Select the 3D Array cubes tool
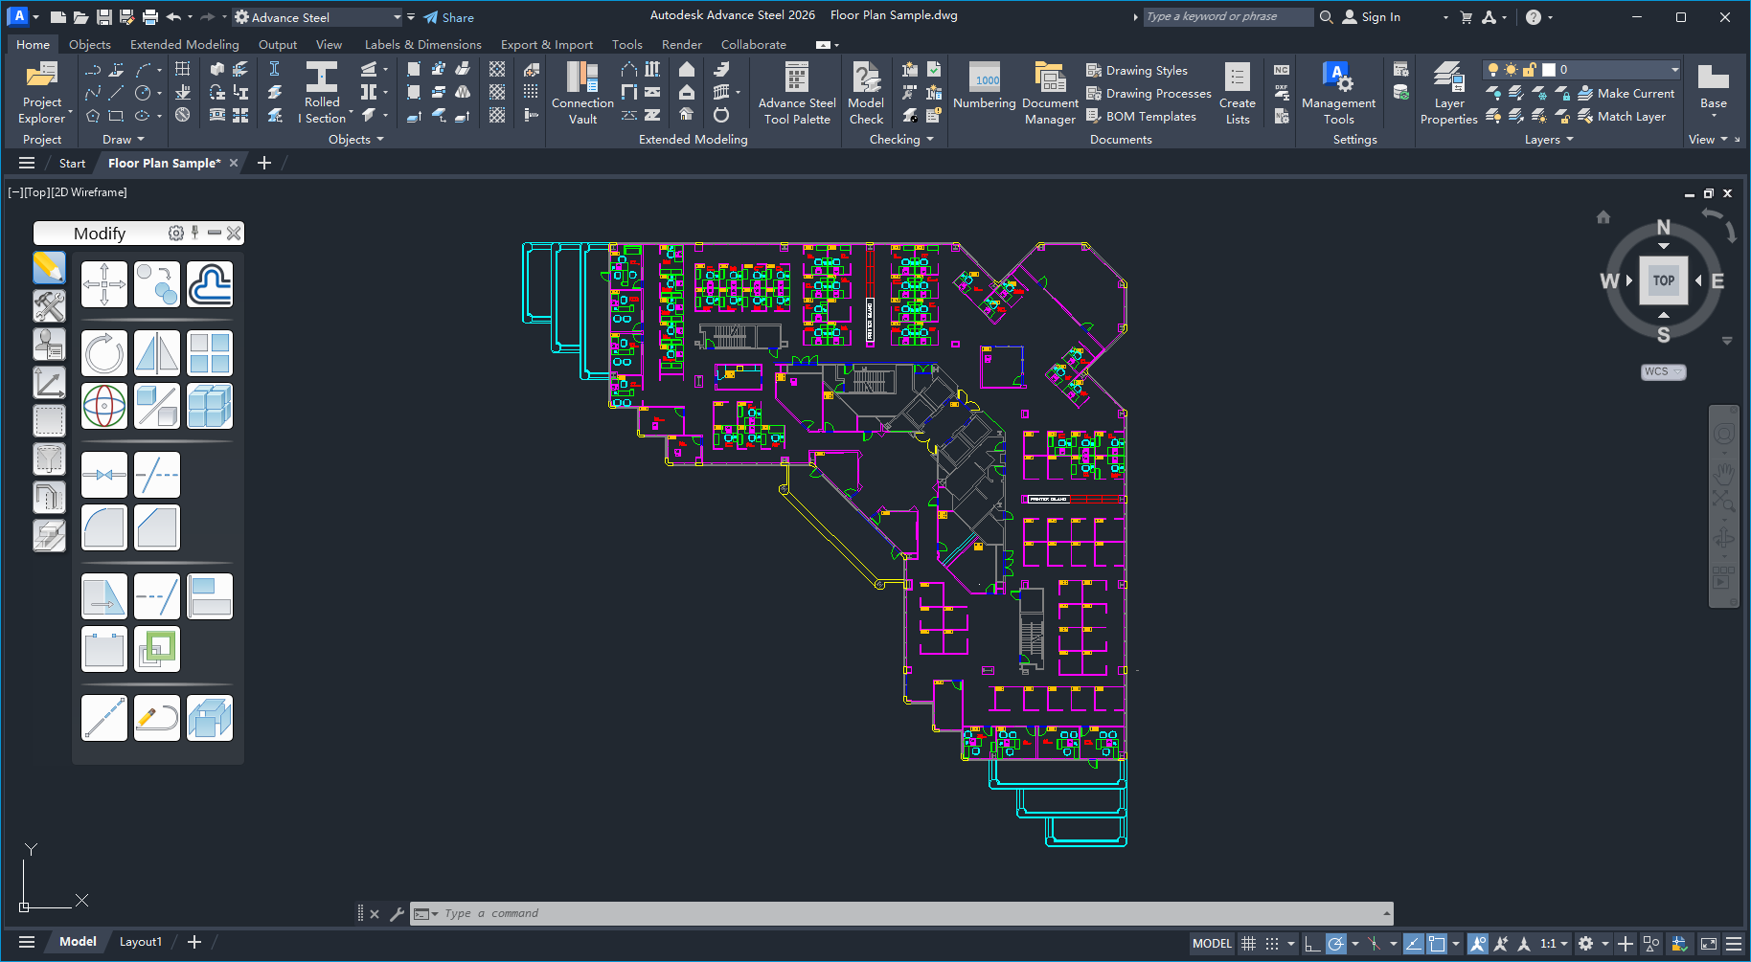 pyautogui.click(x=210, y=406)
